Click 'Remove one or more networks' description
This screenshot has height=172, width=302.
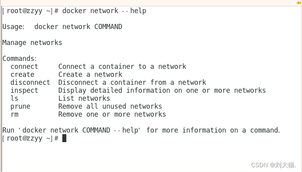[112, 114]
